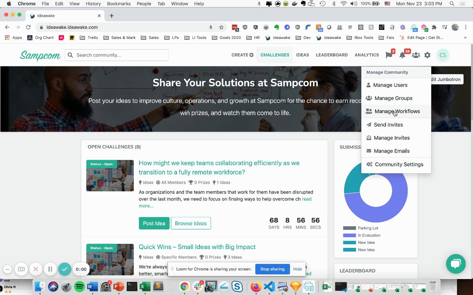Expand the IBox Tools bookmark folder
Viewport: 473px width, 295px height.
[x=360, y=38]
